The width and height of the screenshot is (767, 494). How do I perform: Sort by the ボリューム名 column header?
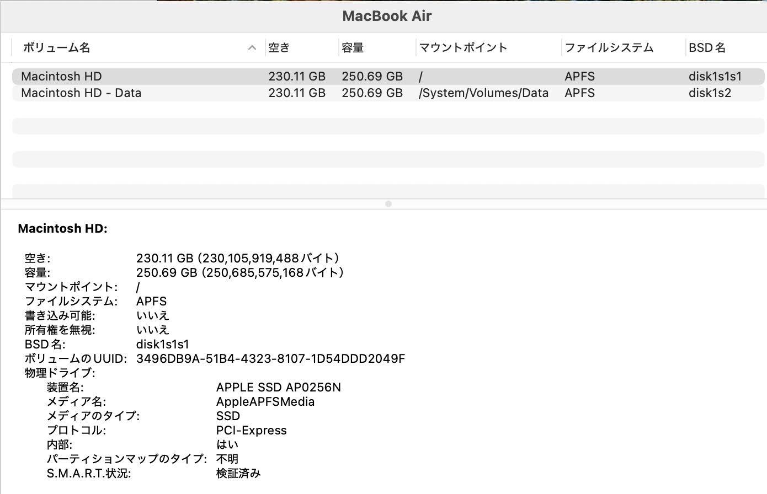56,48
